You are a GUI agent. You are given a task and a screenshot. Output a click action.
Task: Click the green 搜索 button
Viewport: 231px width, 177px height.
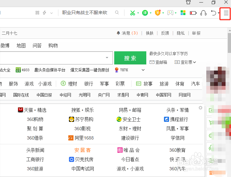coord(130,58)
